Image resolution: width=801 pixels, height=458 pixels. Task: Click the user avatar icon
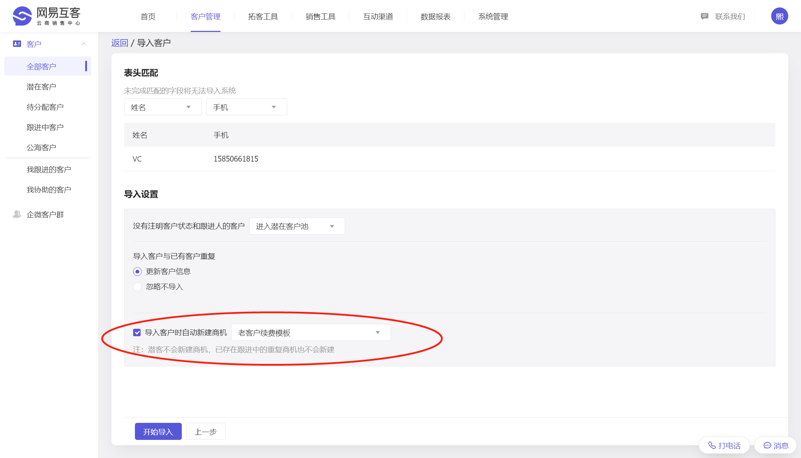pyautogui.click(x=779, y=16)
